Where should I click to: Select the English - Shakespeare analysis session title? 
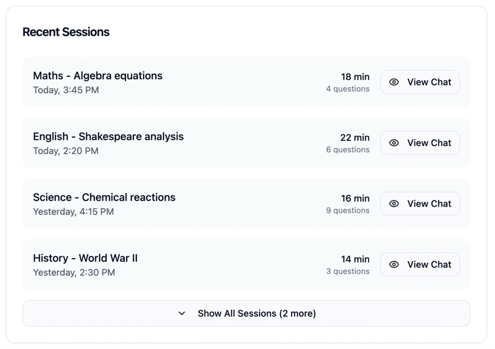[108, 137]
